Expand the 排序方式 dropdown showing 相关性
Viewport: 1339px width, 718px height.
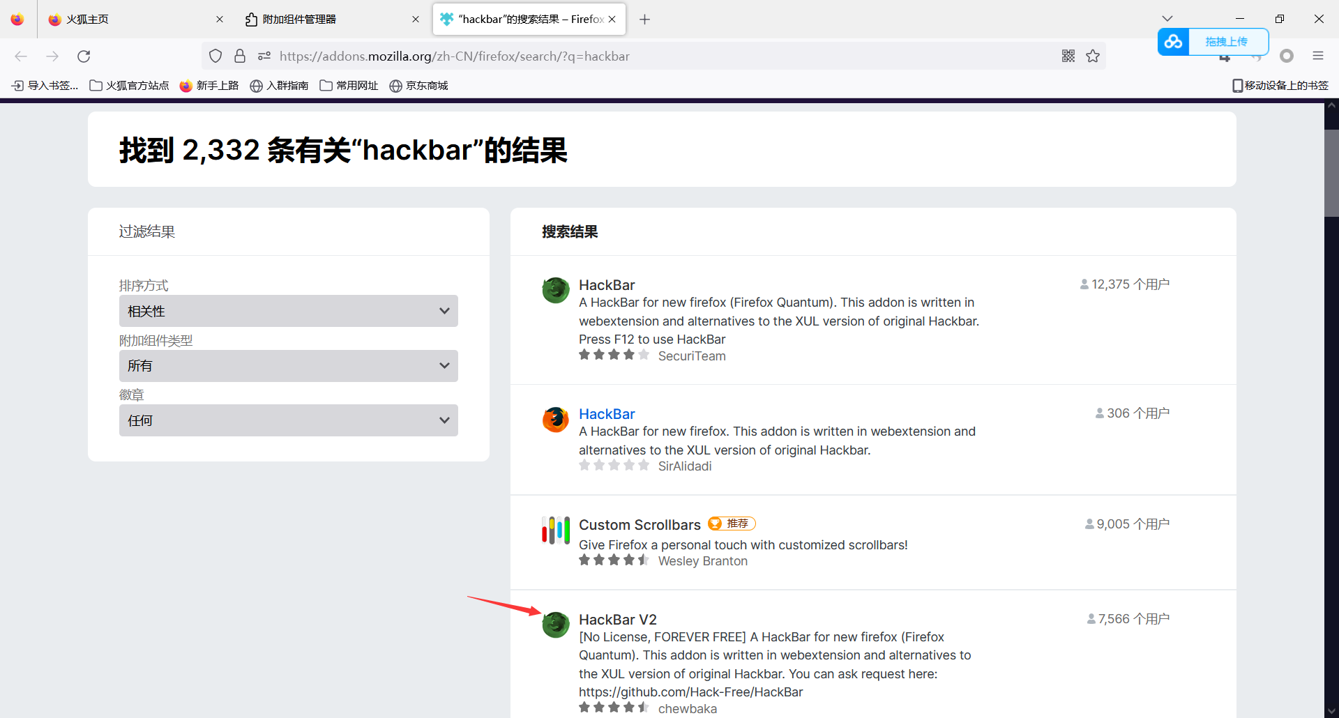(x=289, y=311)
